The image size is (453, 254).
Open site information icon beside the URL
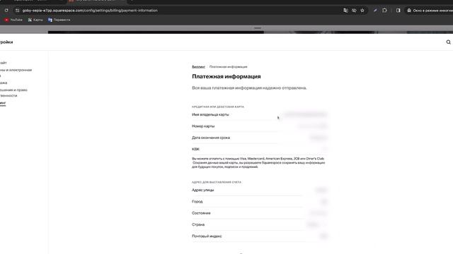coord(17,11)
